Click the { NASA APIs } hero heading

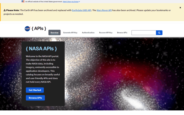41,49
